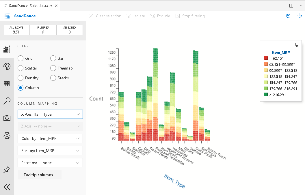Click Stop filtering in toolbar

click(x=190, y=16)
